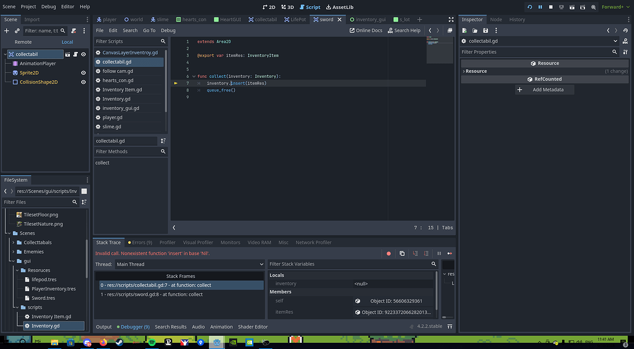
Task: Toggle distraction-free mode in script editor
Action: pyautogui.click(x=451, y=19)
